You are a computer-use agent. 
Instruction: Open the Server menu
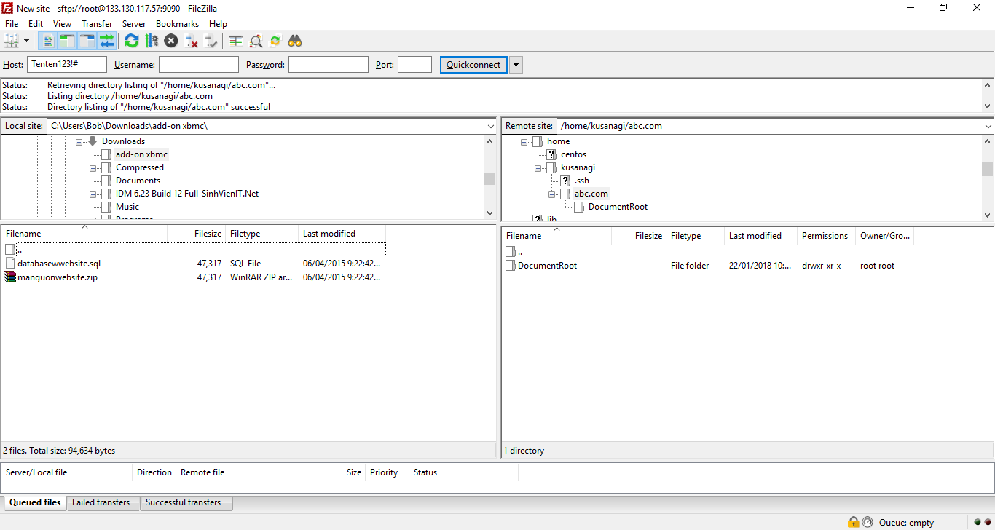point(134,24)
